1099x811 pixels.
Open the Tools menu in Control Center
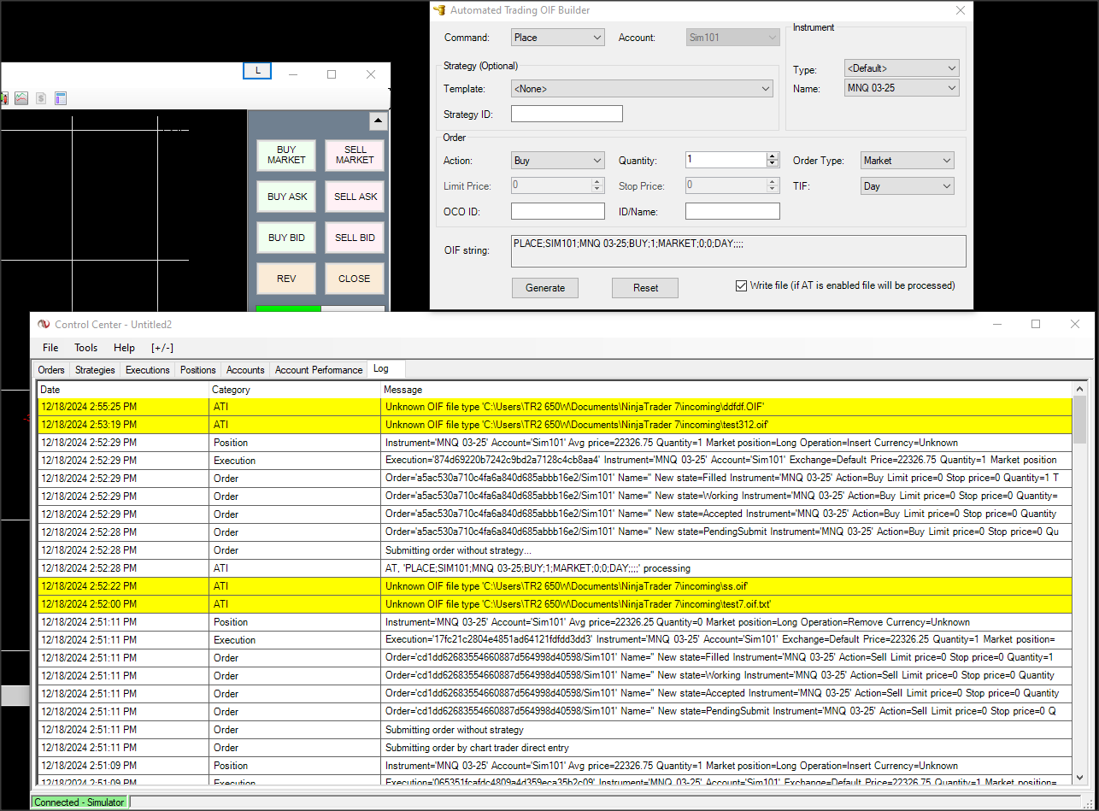coord(85,348)
